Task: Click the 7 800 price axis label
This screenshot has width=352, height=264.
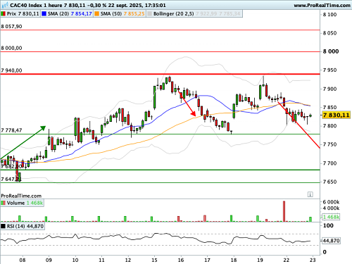Action: [329, 126]
